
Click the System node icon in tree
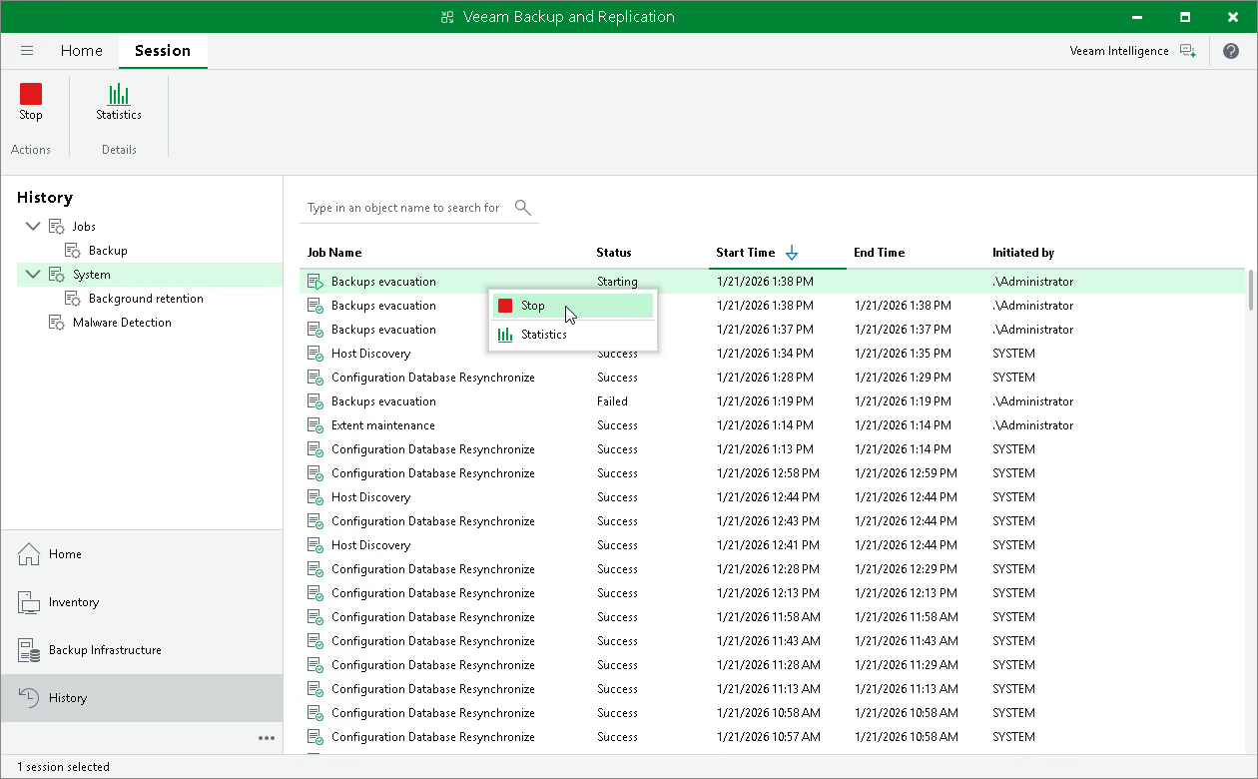pos(57,275)
